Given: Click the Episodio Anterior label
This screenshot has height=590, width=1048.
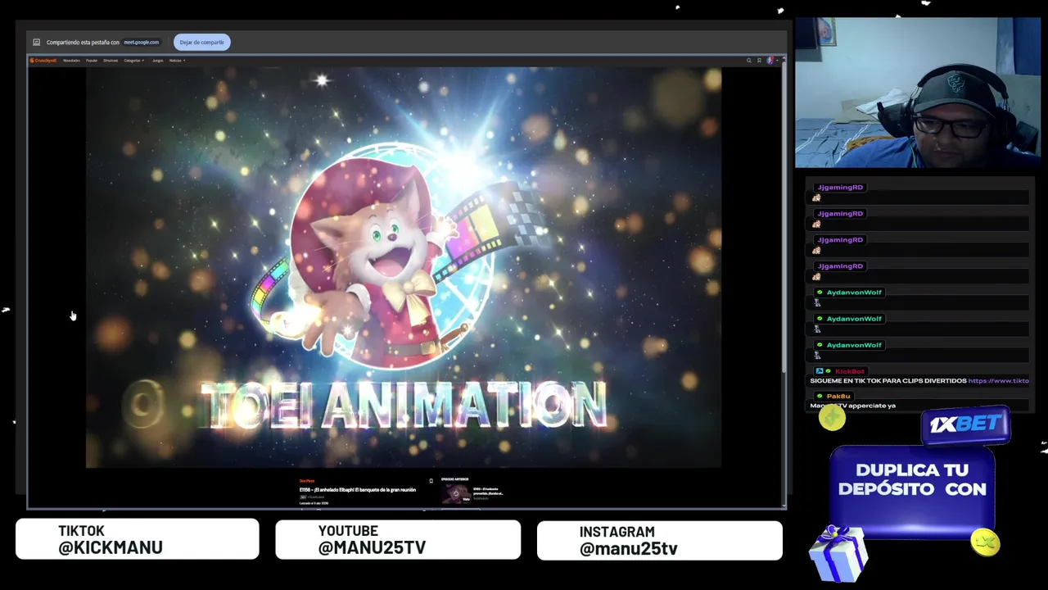Looking at the screenshot, I should [x=454, y=479].
